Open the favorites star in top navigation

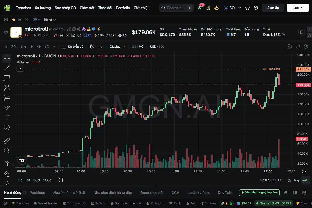248,8
